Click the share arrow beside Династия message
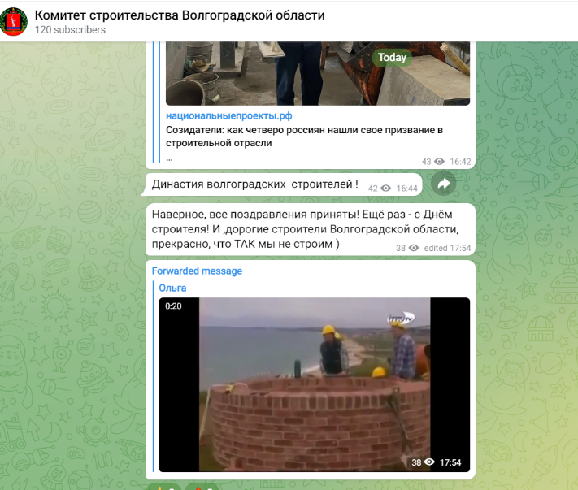This screenshot has height=490, width=578. [444, 184]
